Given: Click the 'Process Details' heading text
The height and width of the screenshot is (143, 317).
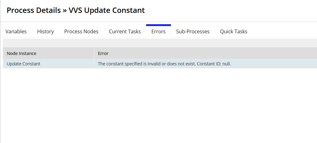Looking at the screenshot, I should (34, 10).
